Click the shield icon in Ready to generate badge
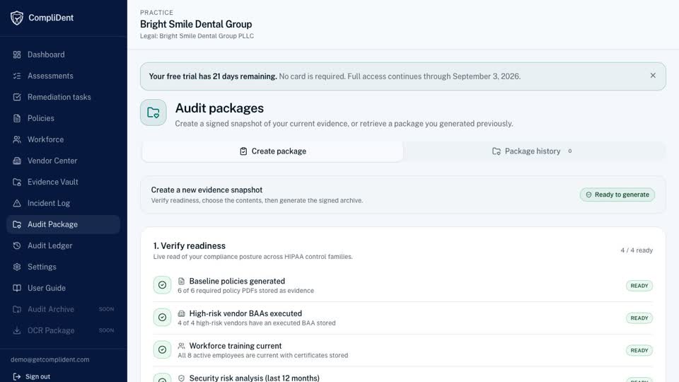 pyautogui.click(x=588, y=195)
